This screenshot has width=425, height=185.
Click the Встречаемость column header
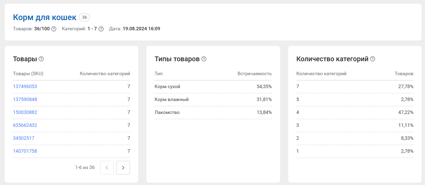(x=255, y=74)
